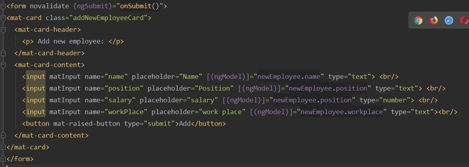This screenshot has height=167, width=469.
Task: Click fold marker at closing mat-card tag
Action: (3, 147)
